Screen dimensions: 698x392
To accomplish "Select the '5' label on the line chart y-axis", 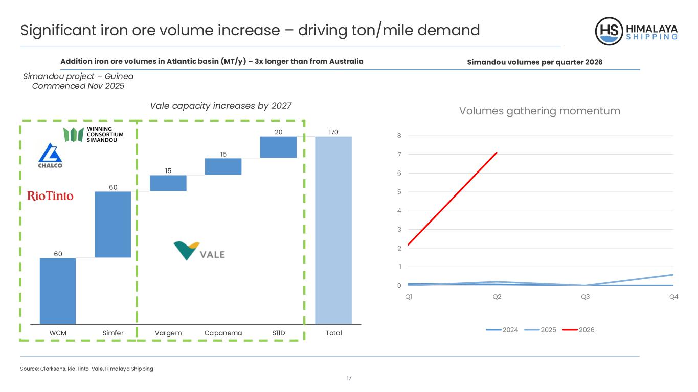I will pyautogui.click(x=399, y=192).
